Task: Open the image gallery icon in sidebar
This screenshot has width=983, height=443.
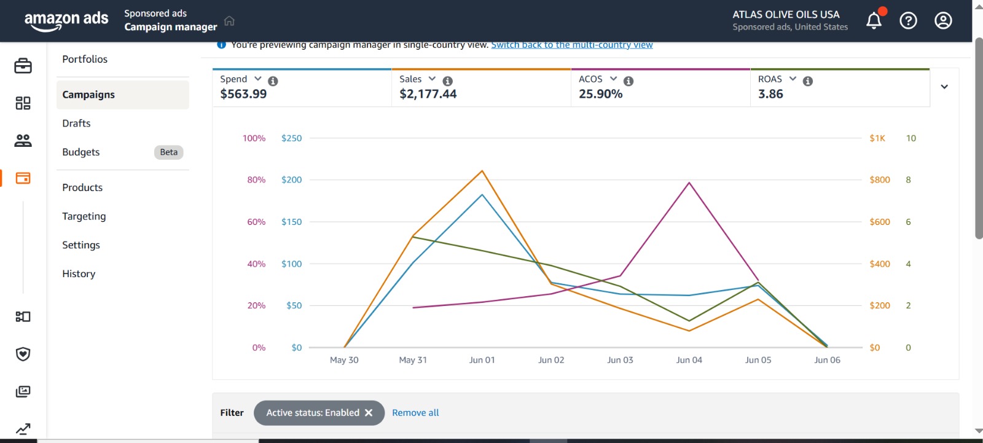Action: click(x=23, y=391)
